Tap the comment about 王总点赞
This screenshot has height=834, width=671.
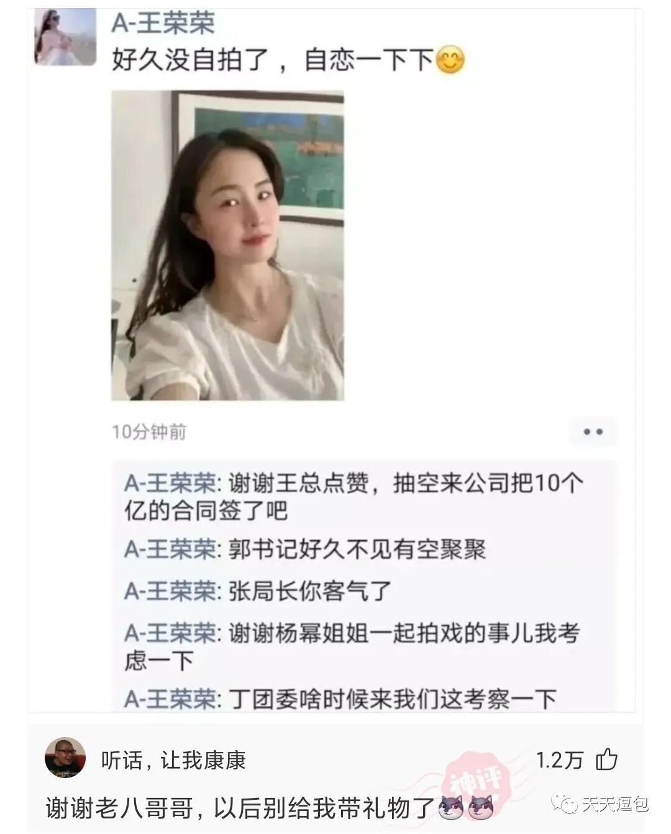tap(355, 496)
